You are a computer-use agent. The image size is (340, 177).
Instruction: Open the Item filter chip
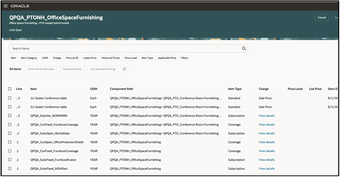(x=14, y=58)
